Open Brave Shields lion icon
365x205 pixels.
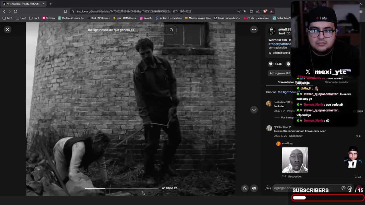[265, 11]
